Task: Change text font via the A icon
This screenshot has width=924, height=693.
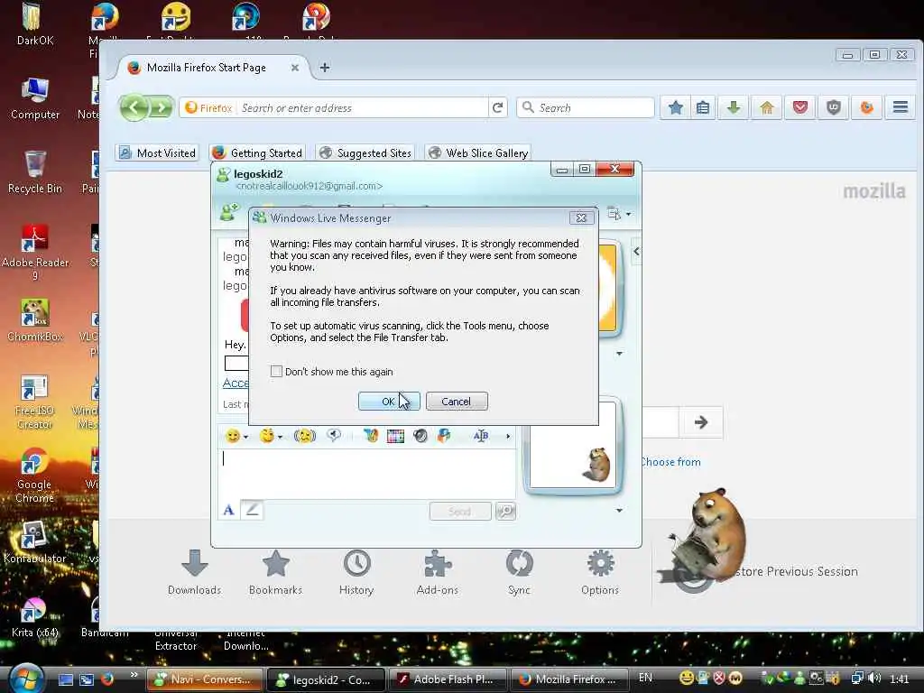Action: click(228, 511)
